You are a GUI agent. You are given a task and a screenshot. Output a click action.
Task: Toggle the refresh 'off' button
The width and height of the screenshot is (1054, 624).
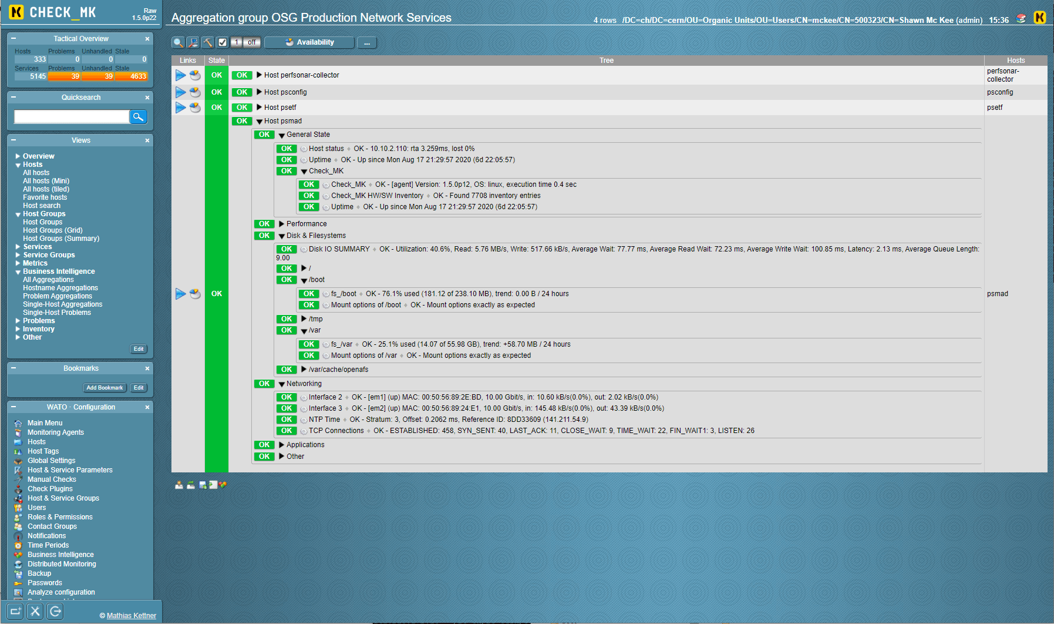[251, 42]
